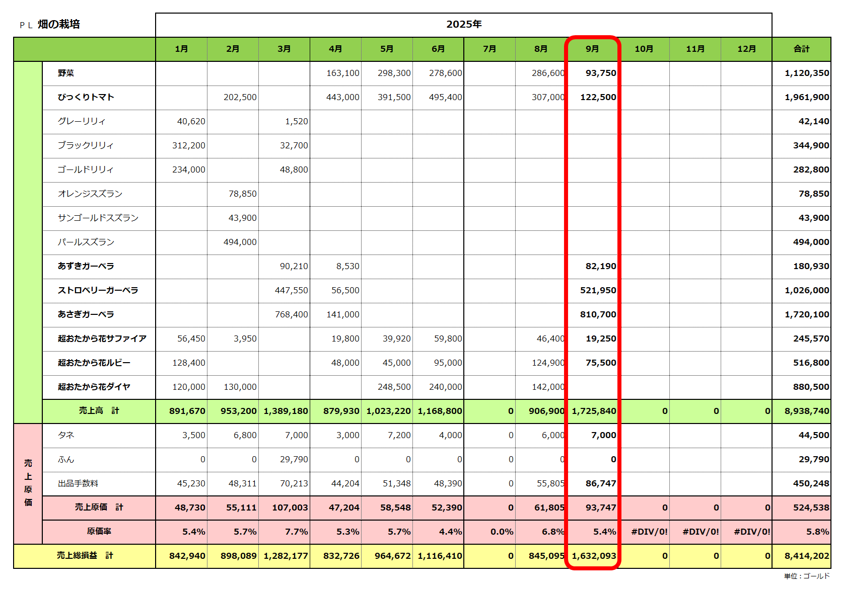Select the 野菜 row label
Screen dimensions: 845x592
[x=66, y=73]
